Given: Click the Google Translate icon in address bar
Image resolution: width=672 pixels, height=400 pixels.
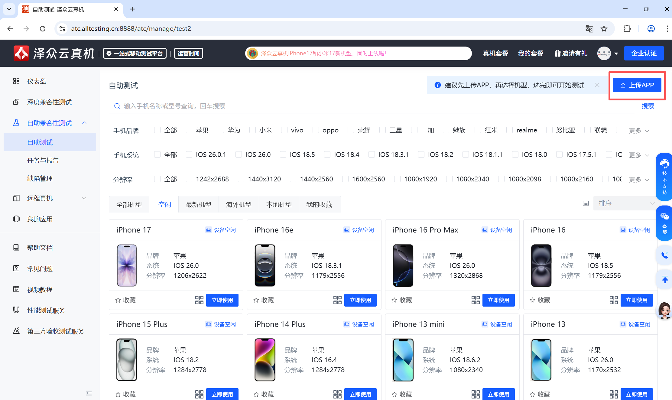Looking at the screenshot, I should click(x=589, y=29).
